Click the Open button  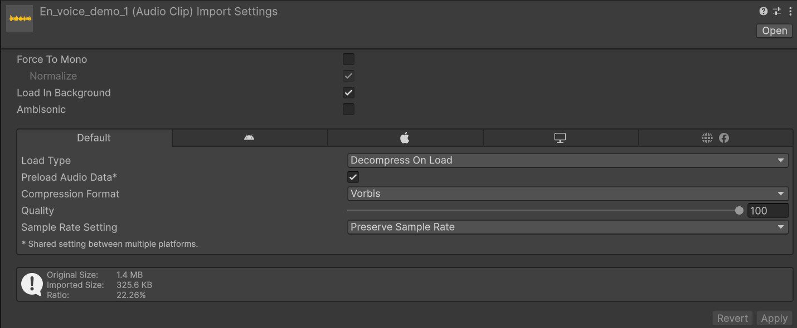[x=774, y=31]
